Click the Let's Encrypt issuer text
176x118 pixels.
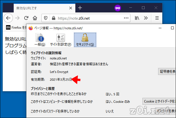[x=59, y=72]
